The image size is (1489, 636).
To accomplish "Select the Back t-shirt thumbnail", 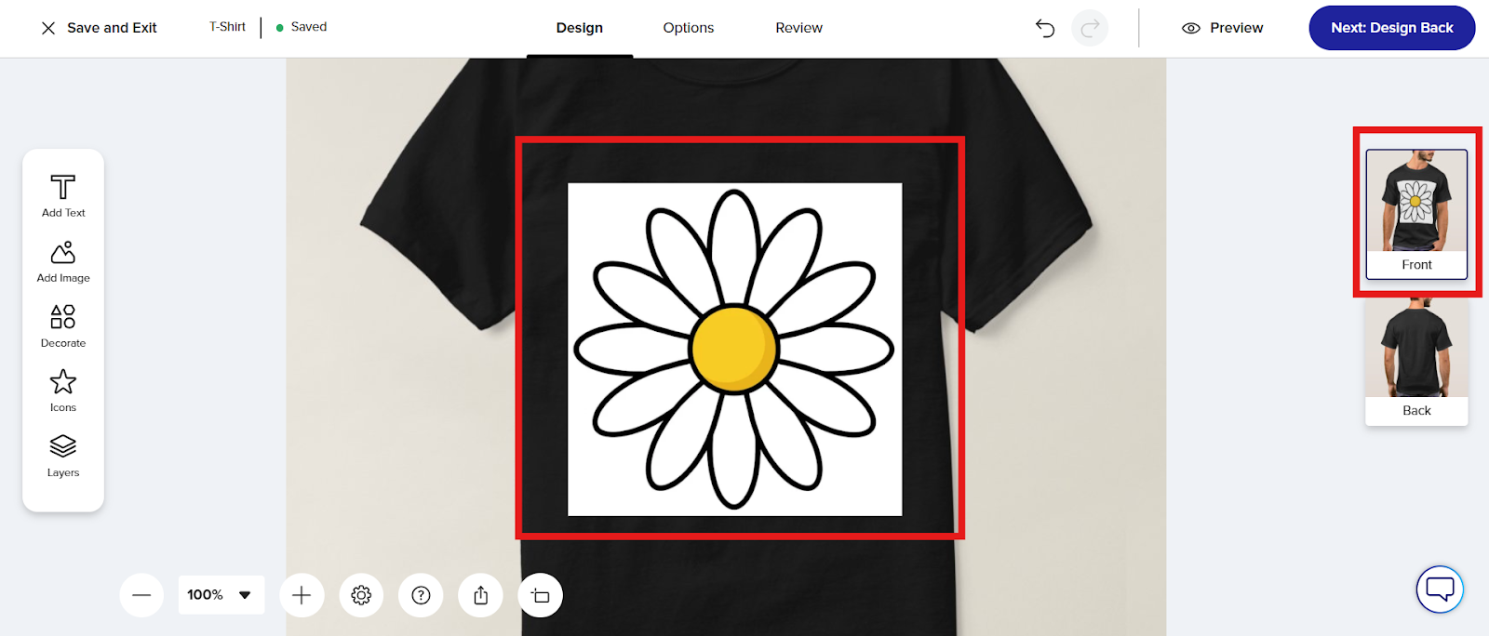I will tap(1416, 362).
